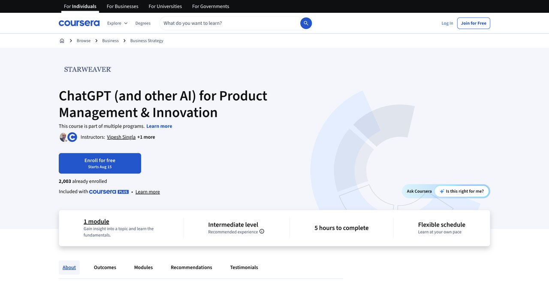Click sparkle icon beside Is this right for me

click(x=442, y=191)
